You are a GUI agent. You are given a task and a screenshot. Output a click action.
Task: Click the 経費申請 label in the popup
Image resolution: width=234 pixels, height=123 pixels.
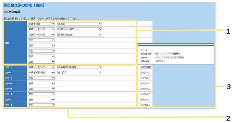(x=144, y=57)
